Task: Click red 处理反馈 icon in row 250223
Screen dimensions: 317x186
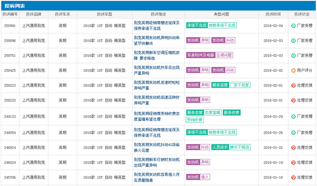Action: click(293, 85)
